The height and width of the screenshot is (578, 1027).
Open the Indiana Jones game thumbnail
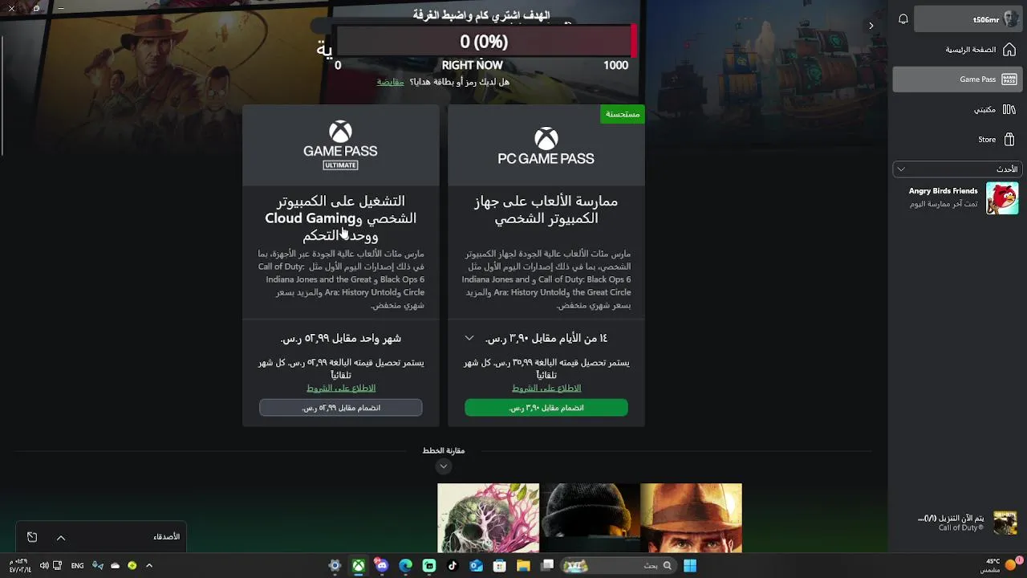[x=692, y=518]
